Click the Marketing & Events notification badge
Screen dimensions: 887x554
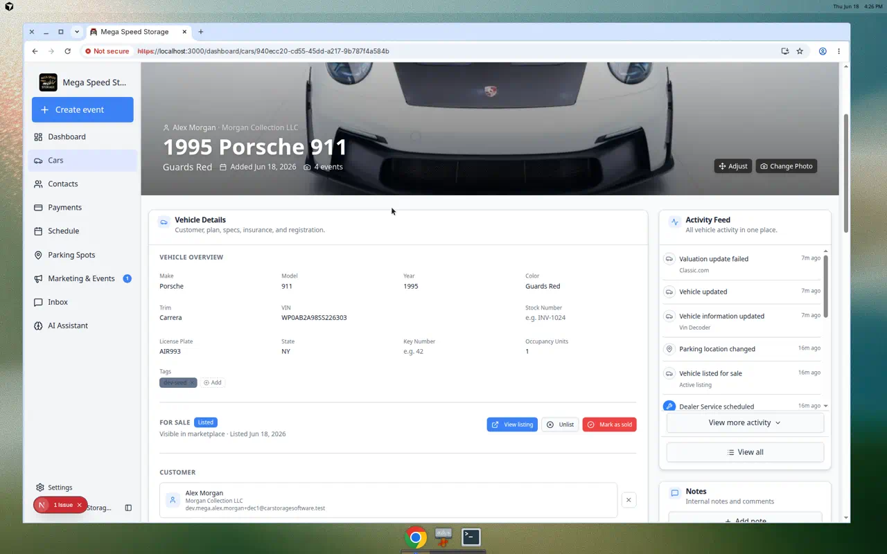point(127,278)
